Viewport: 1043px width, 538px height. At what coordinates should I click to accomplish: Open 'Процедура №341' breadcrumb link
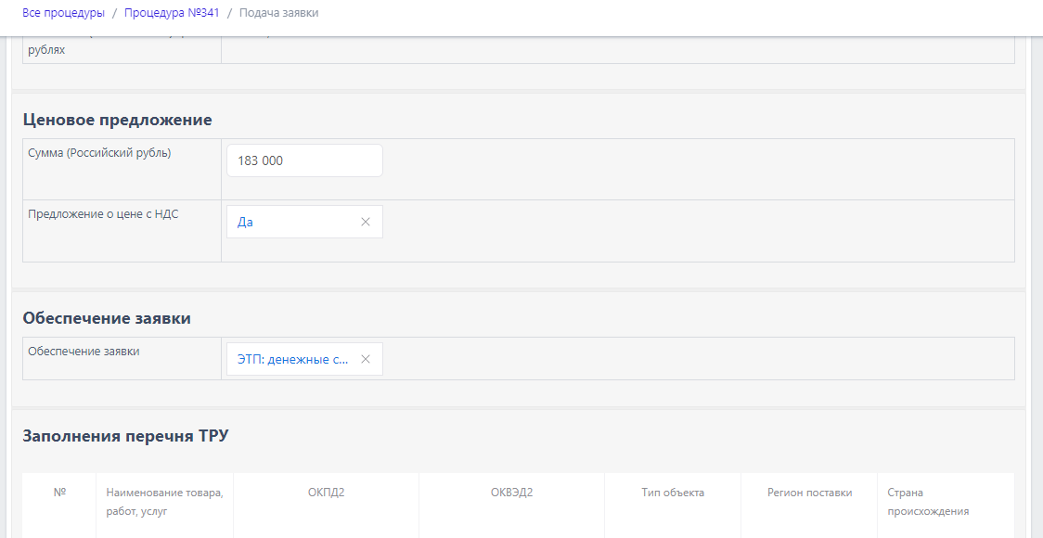[171, 13]
